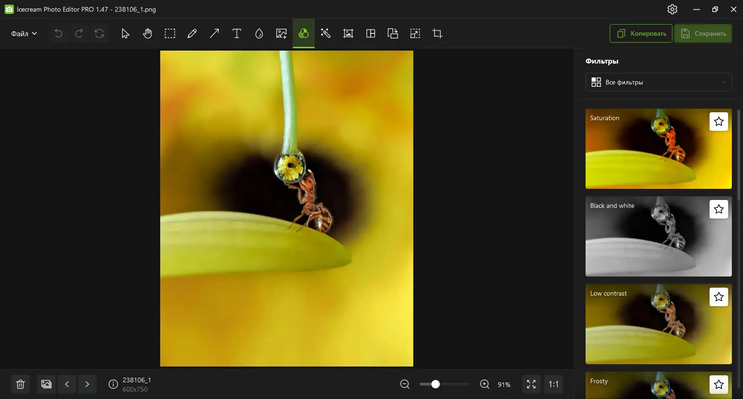Activate the Hand pan tool
This screenshot has width=743, height=399.
pos(148,33)
